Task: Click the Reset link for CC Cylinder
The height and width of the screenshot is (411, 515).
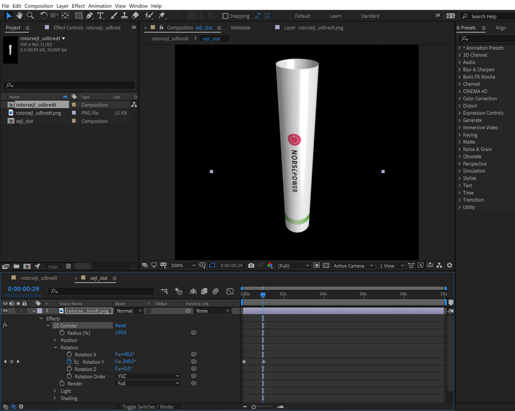Action: click(x=120, y=325)
